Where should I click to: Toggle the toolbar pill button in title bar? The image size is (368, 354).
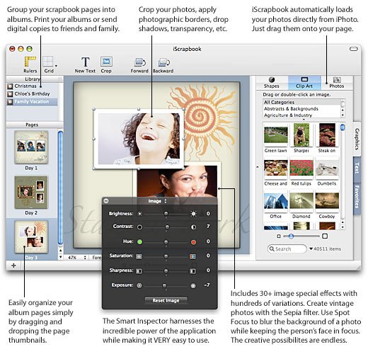click(354, 49)
